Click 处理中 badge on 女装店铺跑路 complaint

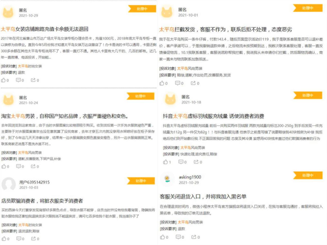coord(142,9)
